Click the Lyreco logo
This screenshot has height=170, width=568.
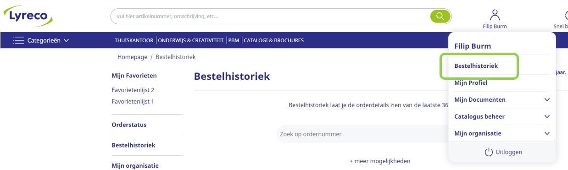[28, 16]
